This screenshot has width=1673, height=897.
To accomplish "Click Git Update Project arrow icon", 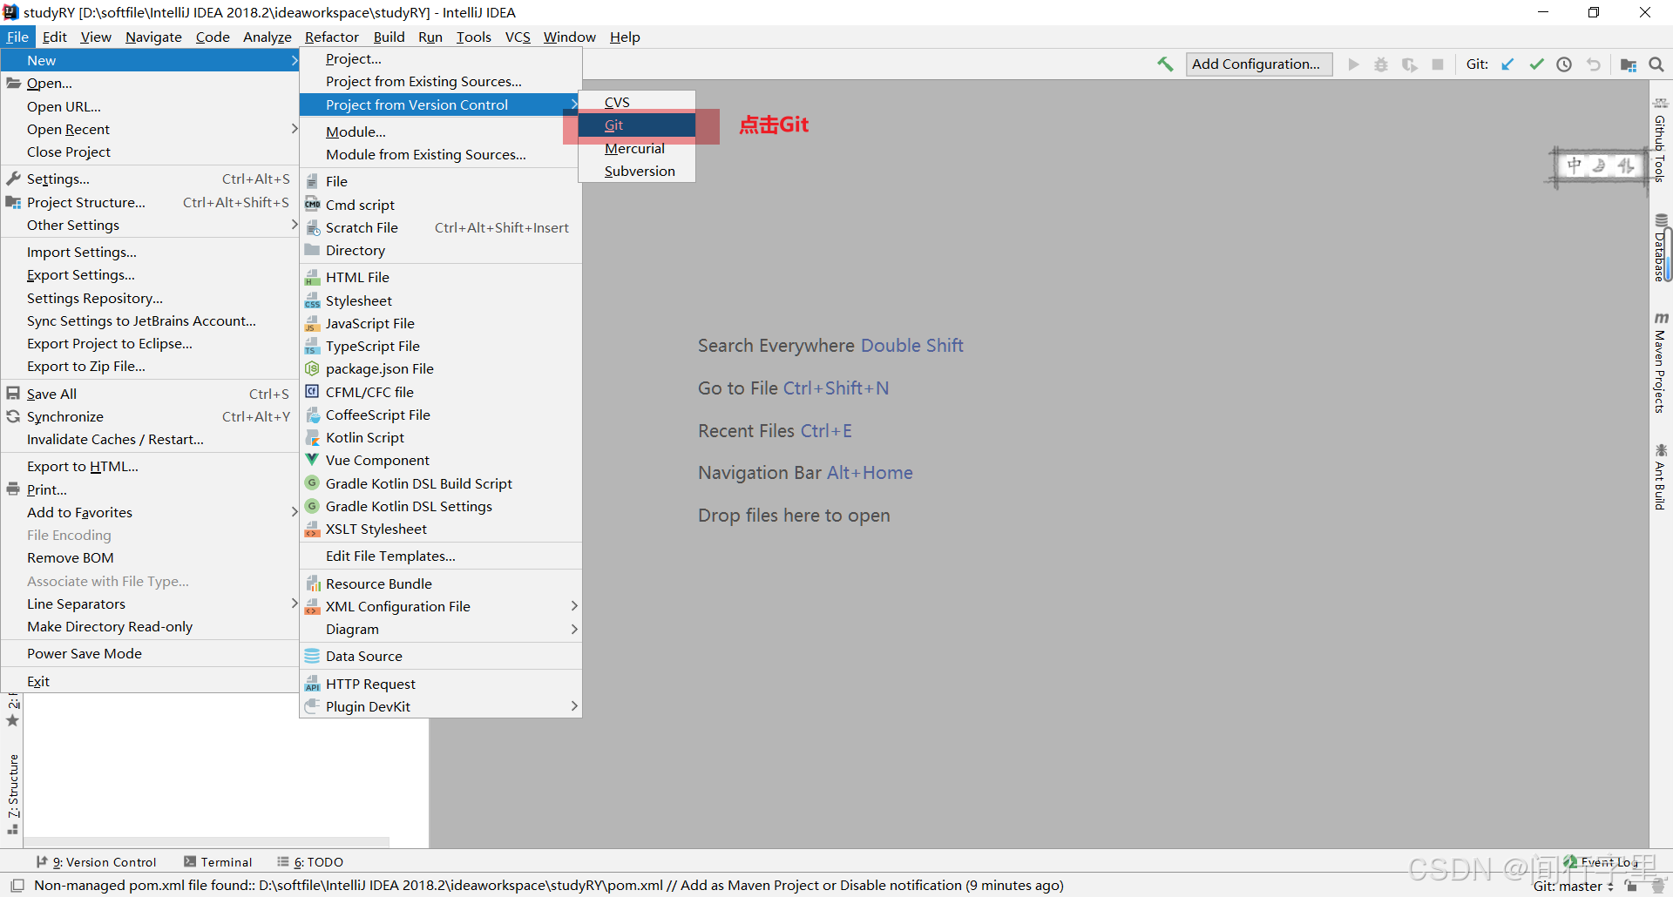I will pyautogui.click(x=1508, y=64).
